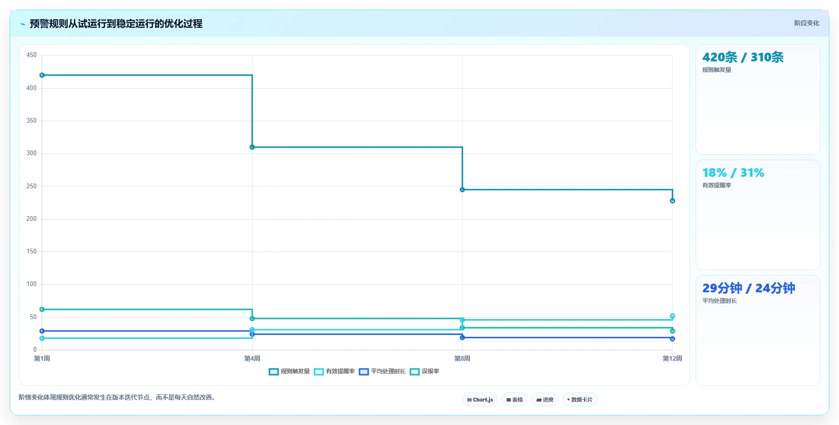Toggle the 有效提醒率 legend series
839x425 pixels.
tap(334, 371)
